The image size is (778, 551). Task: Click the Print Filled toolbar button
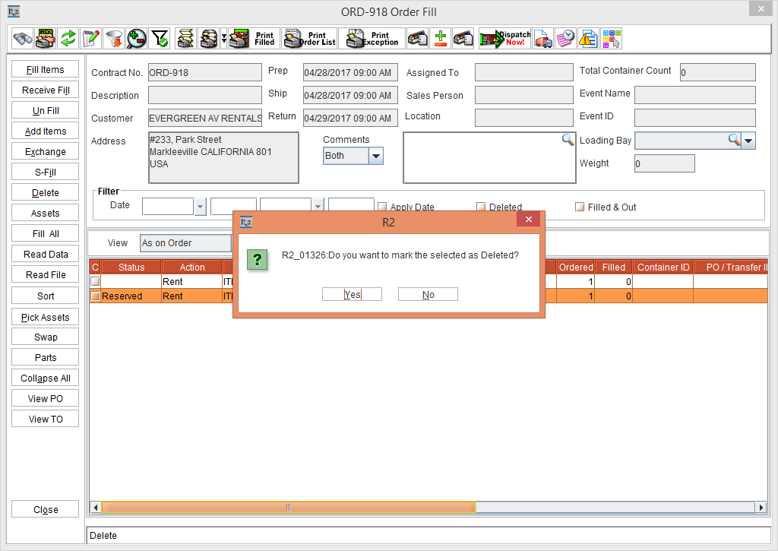click(x=253, y=38)
